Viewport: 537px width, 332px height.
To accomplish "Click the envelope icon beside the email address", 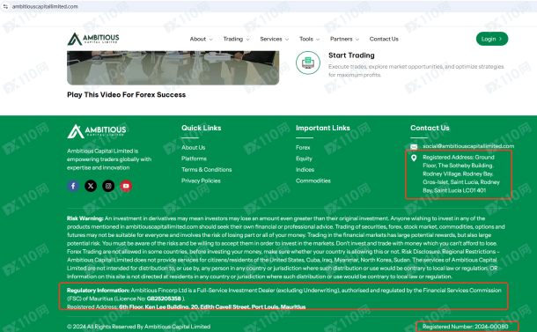I will (x=414, y=147).
